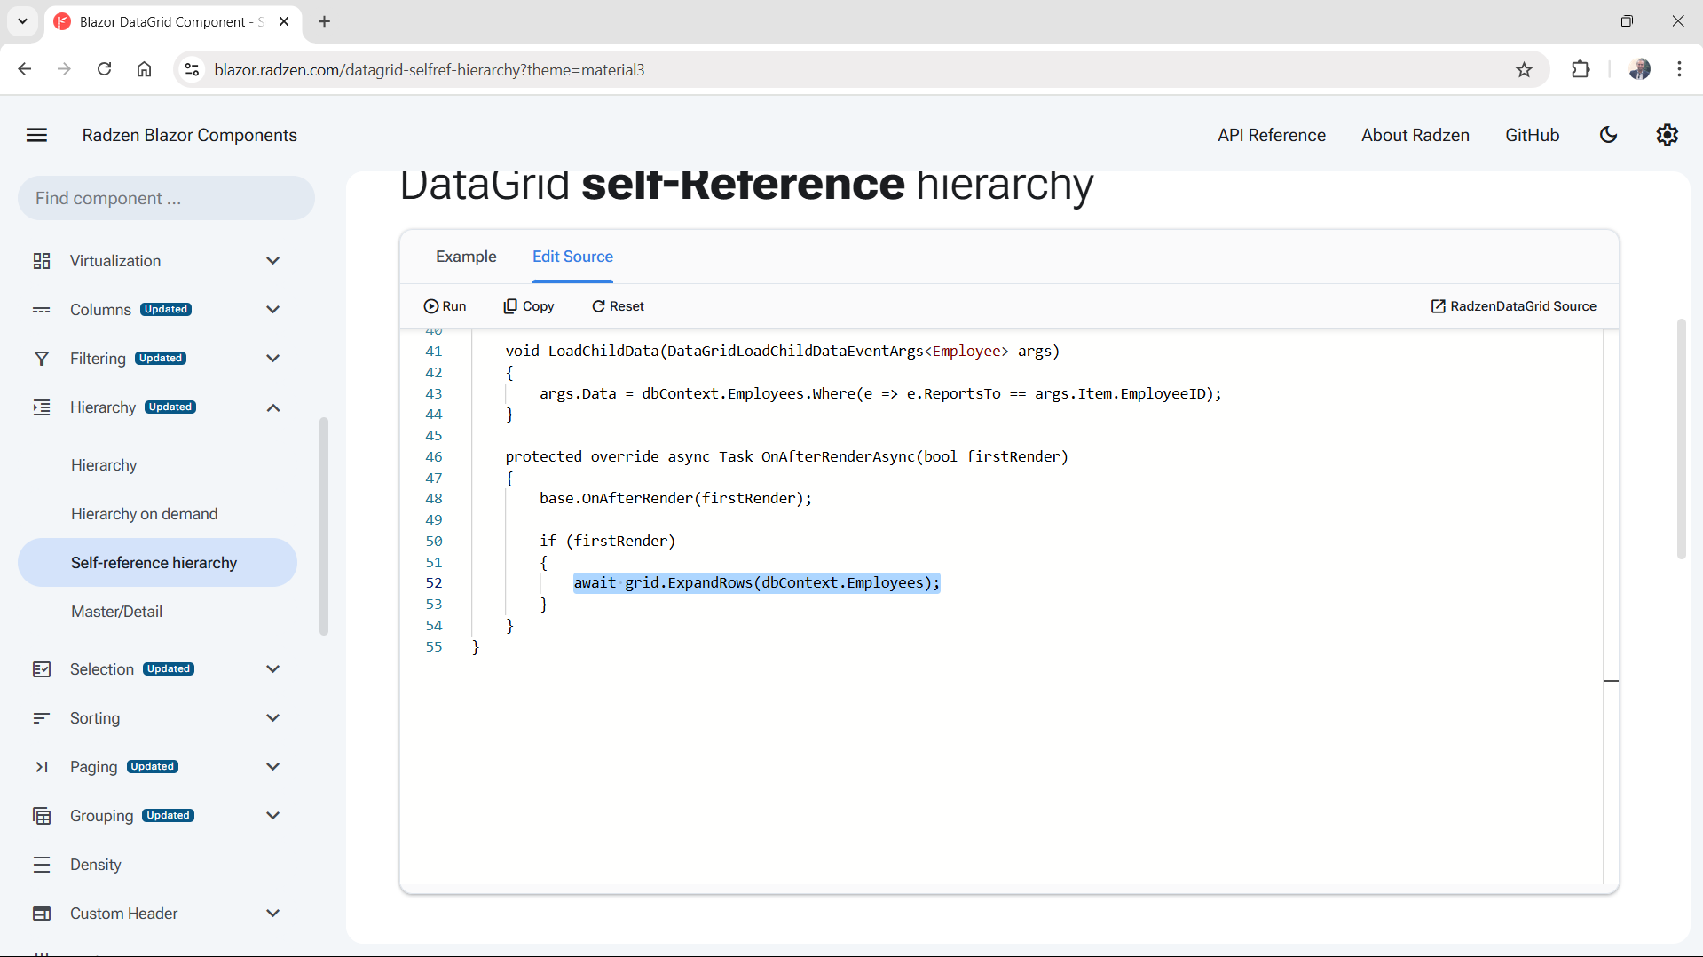Copy the source code
This screenshot has width=1703, height=957.
(529, 306)
